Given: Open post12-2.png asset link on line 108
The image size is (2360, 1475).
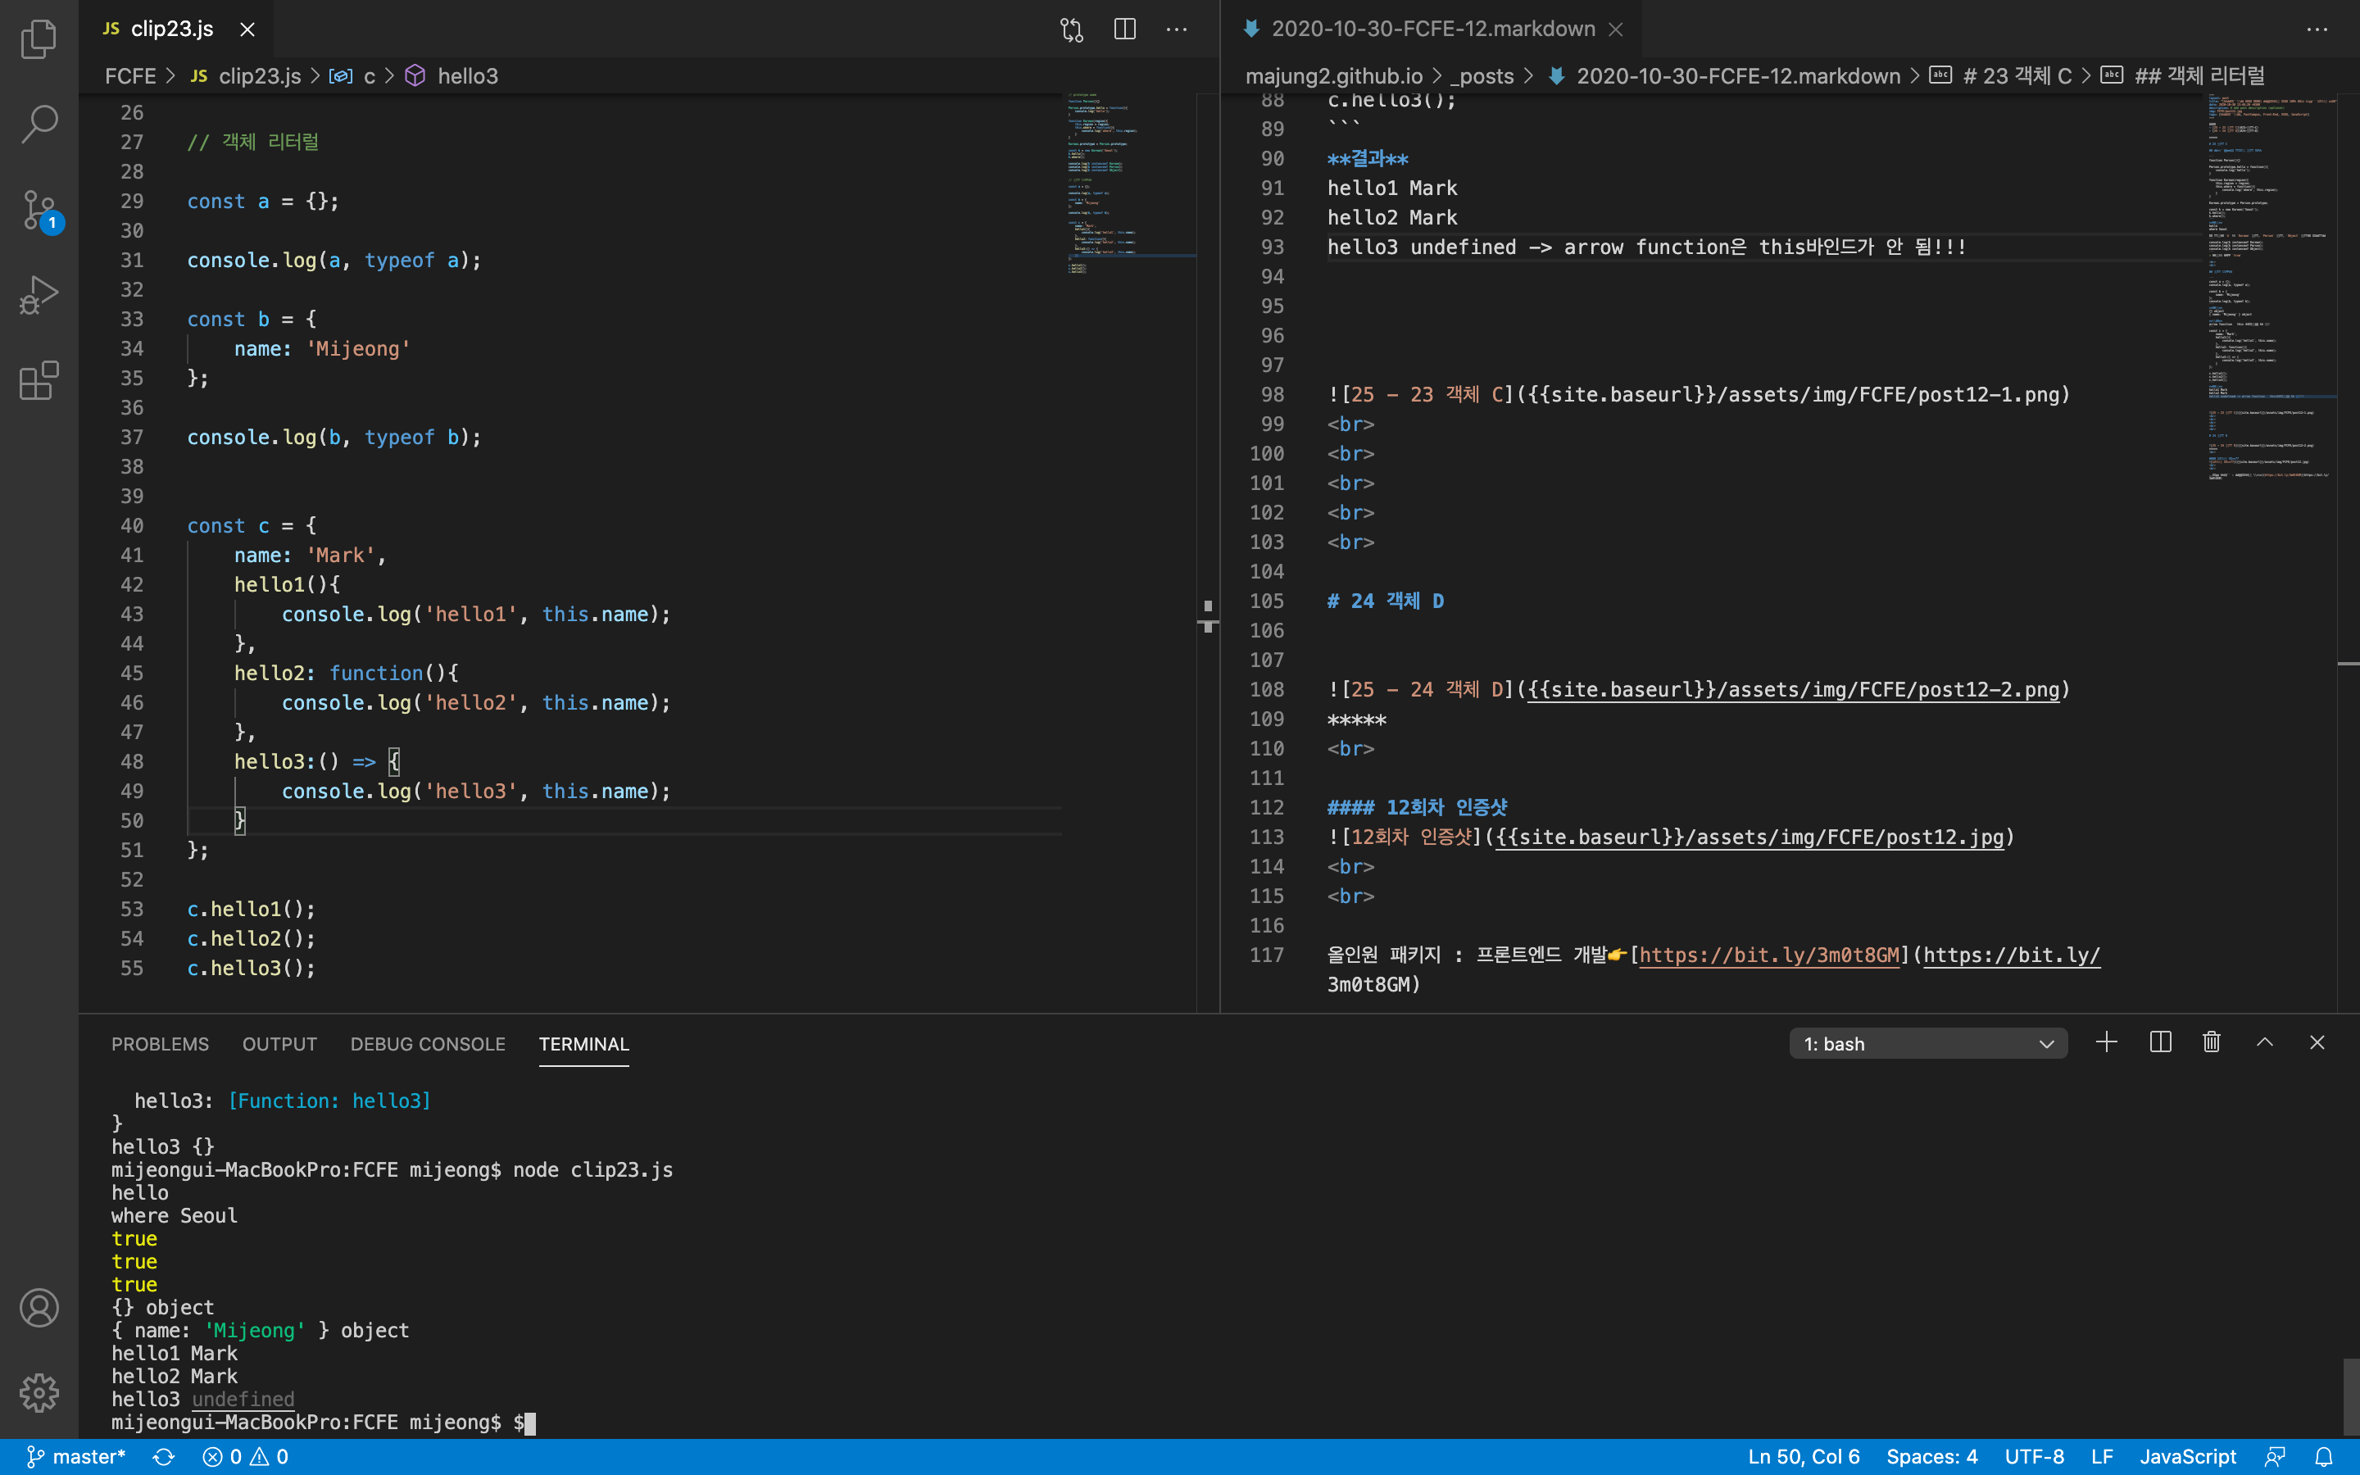Looking at the screenshot, I should click(x=1792, y=690).
